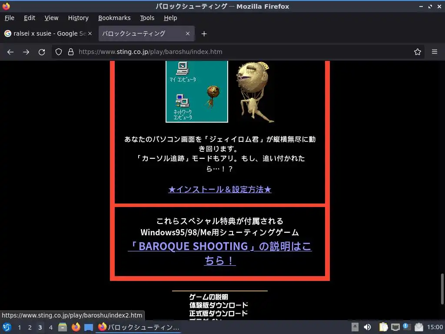Open the volume speaker tray icon
445x334 pixels.
(x=367, y=327)
